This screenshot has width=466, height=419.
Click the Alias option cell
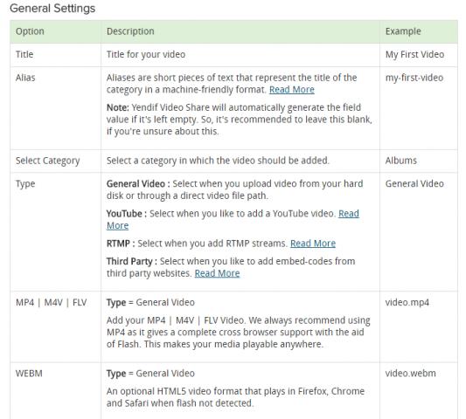click(x=55, y=108)
